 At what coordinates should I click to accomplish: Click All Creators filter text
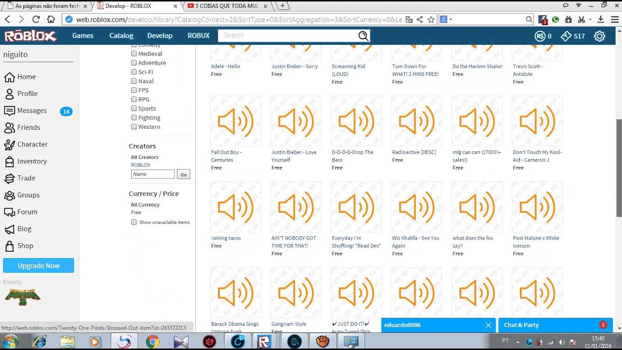coord(144,157)
